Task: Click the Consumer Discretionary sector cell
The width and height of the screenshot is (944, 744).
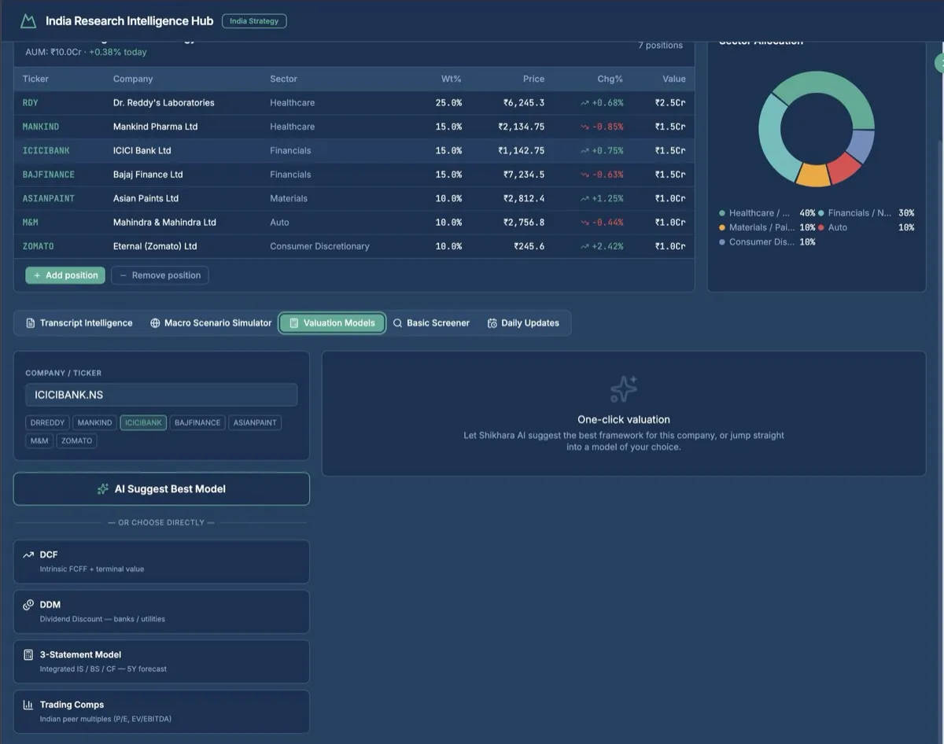Action: coord(319,246)
